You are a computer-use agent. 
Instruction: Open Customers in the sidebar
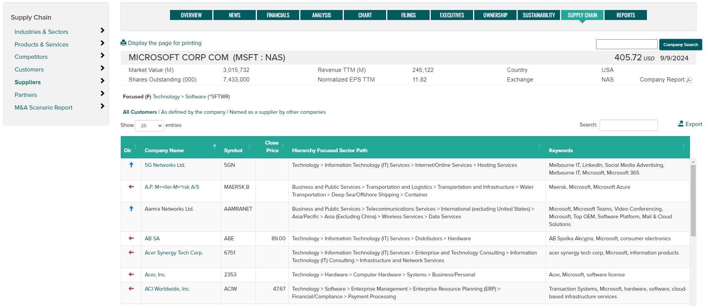click(x=29, y=70)
